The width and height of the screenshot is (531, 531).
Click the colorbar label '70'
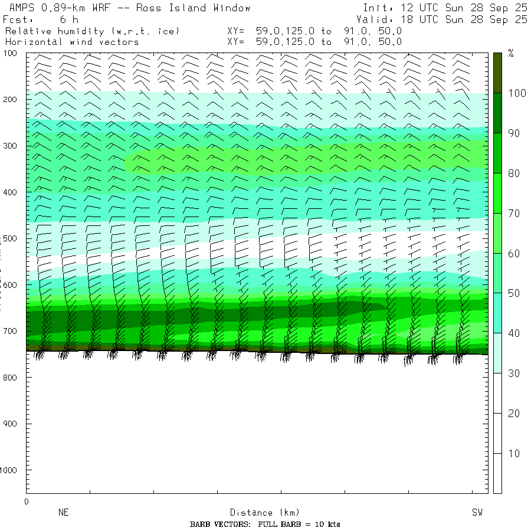[514, 214]
